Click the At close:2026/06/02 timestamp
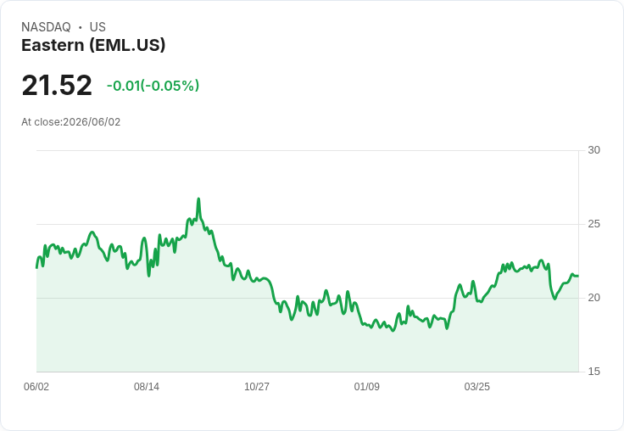Image resolution: width=624 pixels, height=431 pixels. tap(71, 122)
